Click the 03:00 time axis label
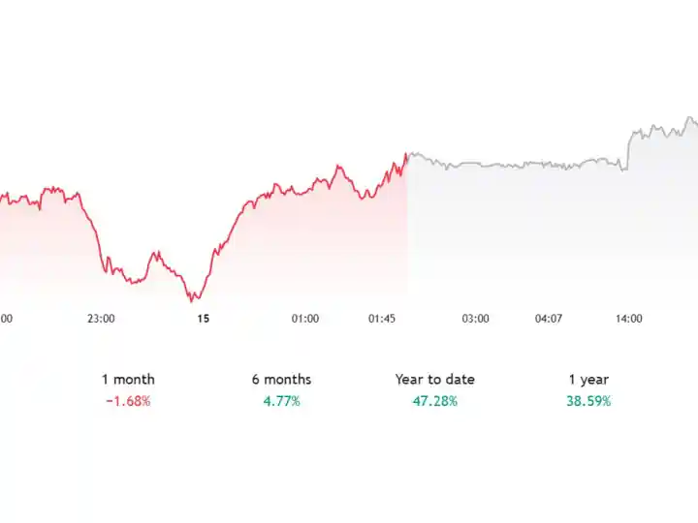The width and height of the screenshot is (698, 523). point(475,319)
